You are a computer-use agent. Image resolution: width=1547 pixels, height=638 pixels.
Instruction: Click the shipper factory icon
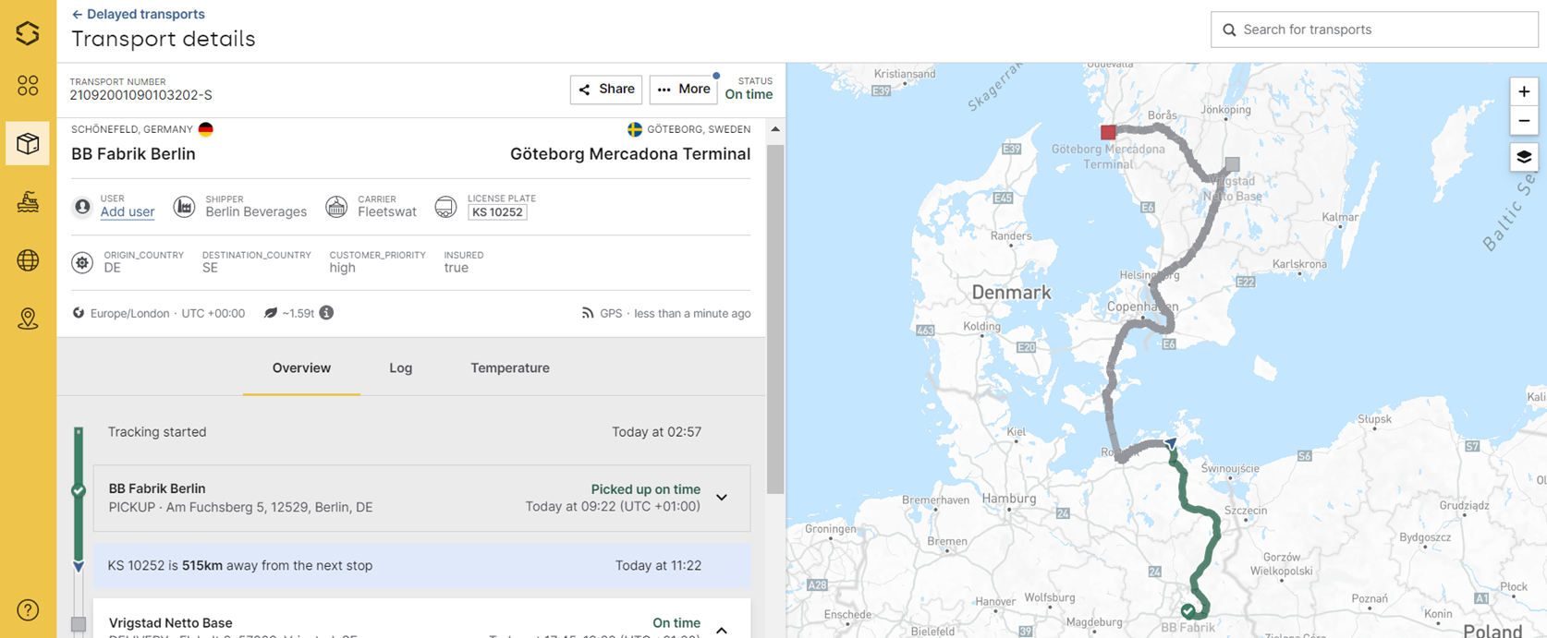pos(185,207)
